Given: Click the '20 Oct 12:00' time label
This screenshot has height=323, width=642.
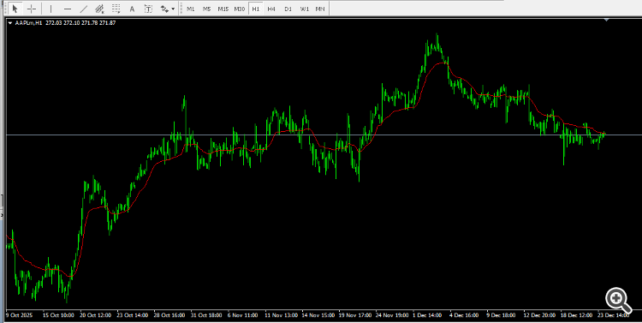Looking at the screenshot, I should click(x=95, y=315).
